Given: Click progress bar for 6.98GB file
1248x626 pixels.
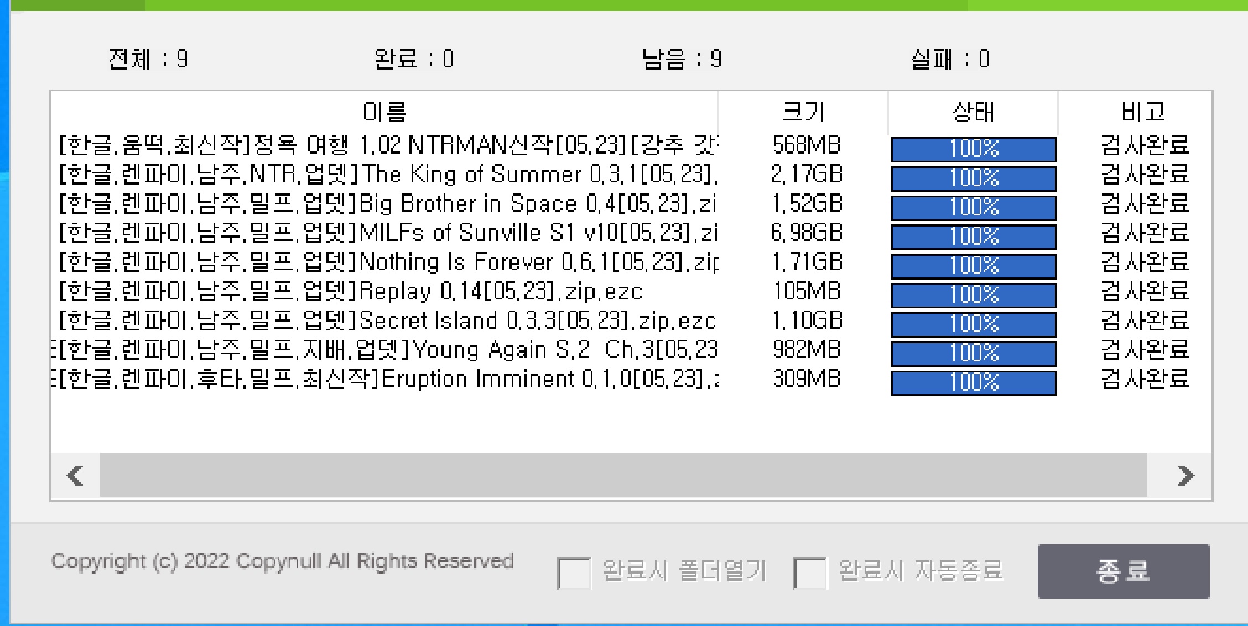Looking at the screenshot, I should click(x=973, y=236).
